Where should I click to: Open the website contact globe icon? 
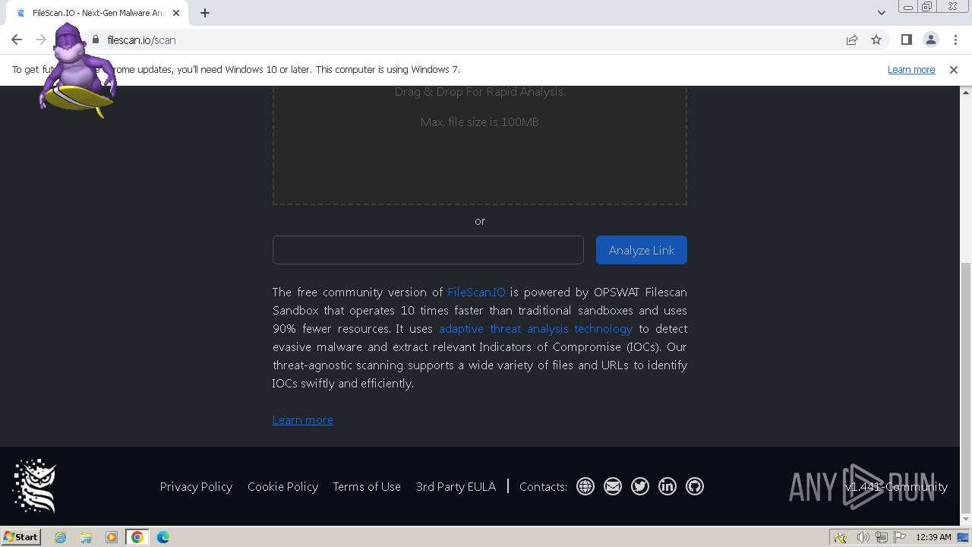click(585, 486)
